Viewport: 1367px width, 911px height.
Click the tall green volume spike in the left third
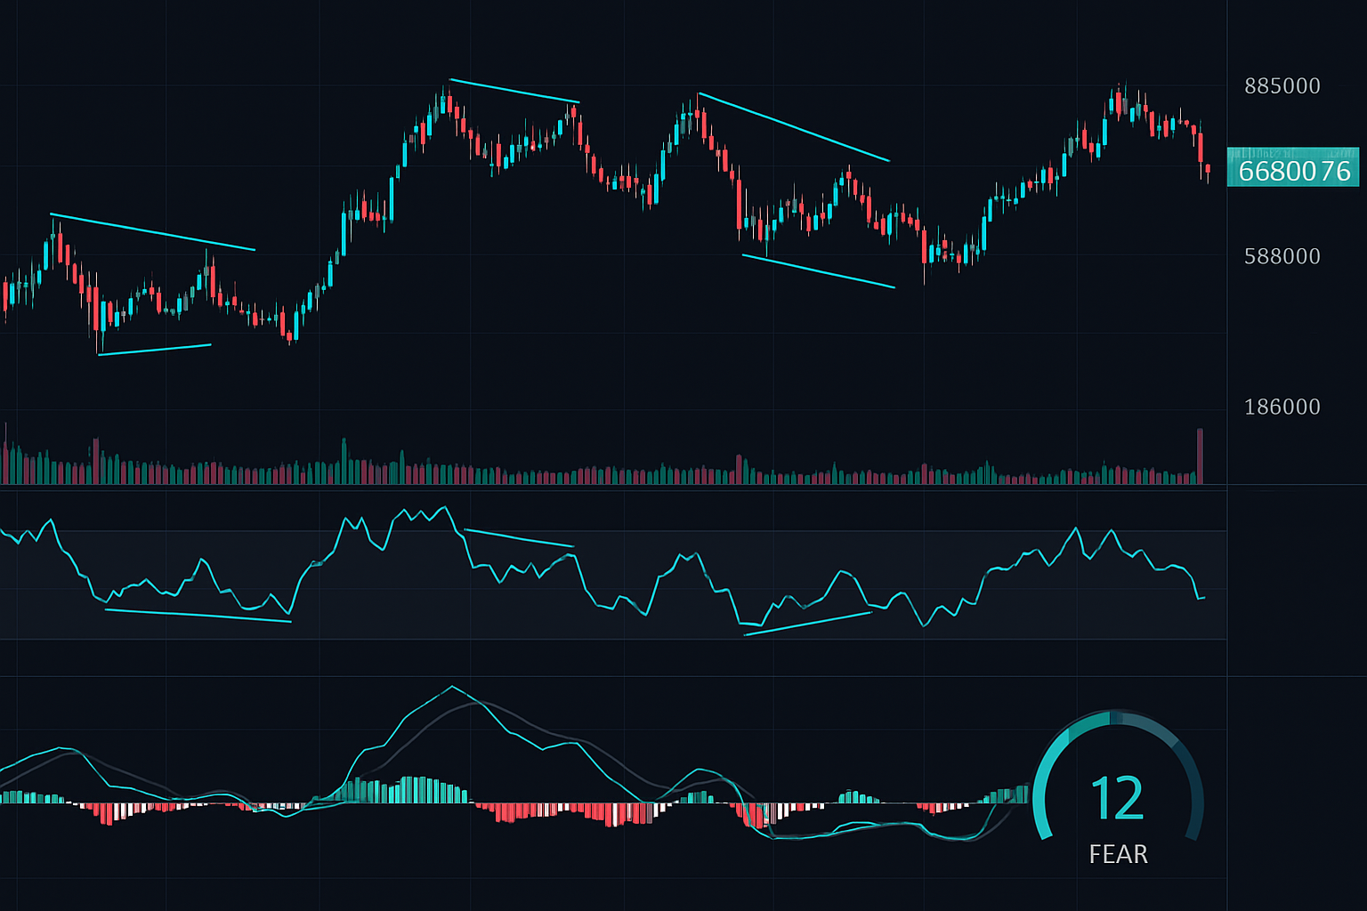344,460
